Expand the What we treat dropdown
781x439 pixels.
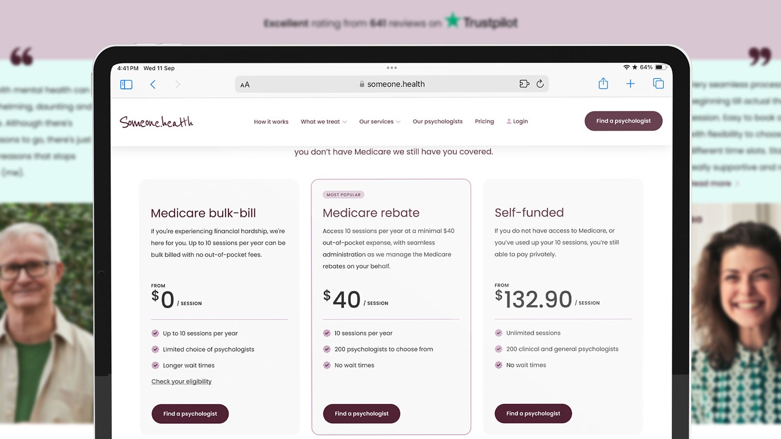coord(324,121)
